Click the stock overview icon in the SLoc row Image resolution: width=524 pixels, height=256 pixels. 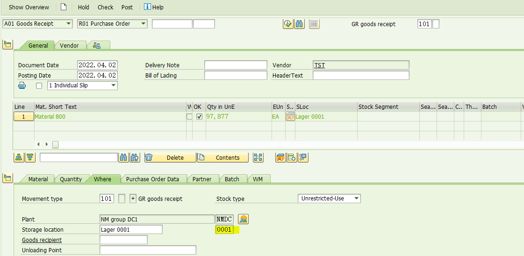pyautogui.click(x=290, y=117)
